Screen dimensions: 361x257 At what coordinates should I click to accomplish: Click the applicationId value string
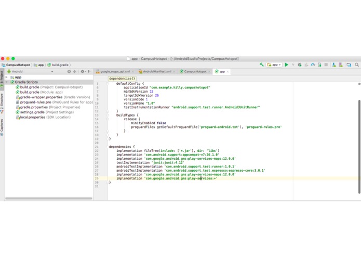(x=180, y=87)
